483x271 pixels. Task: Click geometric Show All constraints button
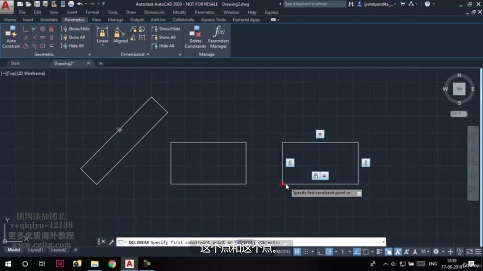73,37
